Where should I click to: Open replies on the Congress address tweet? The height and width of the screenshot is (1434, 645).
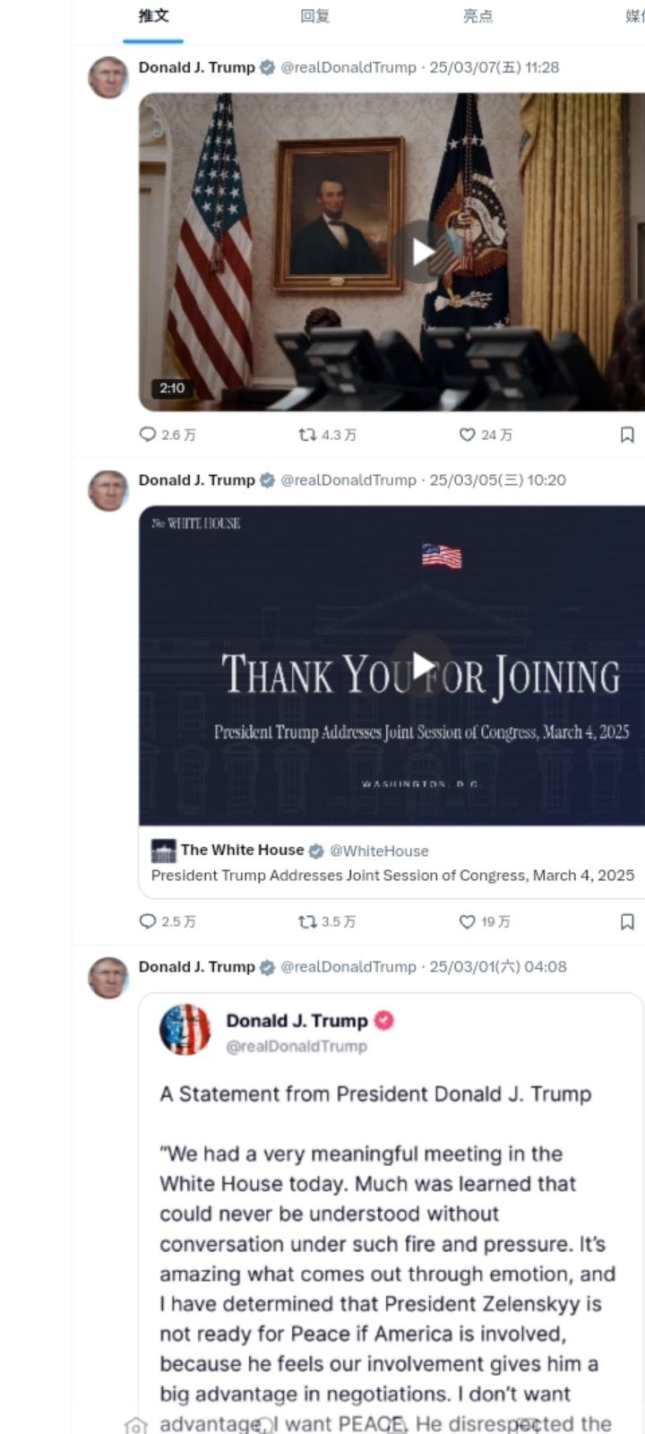pyautogui.click(x=168, y=921)
